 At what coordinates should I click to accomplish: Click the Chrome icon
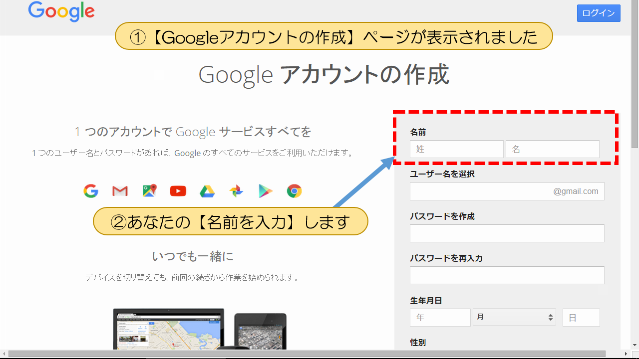(x=295, y=191)
